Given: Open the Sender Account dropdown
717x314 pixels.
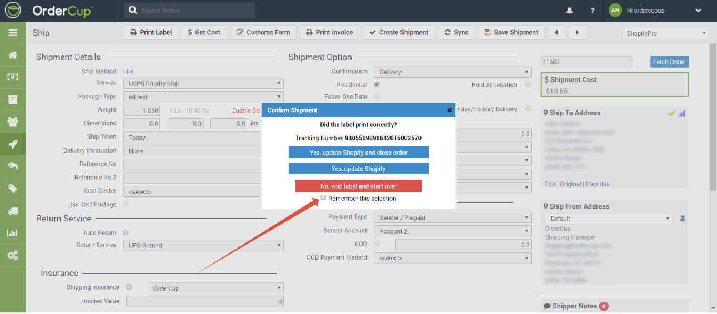Looking at the screenshot, I should click(x=453, y=231).
